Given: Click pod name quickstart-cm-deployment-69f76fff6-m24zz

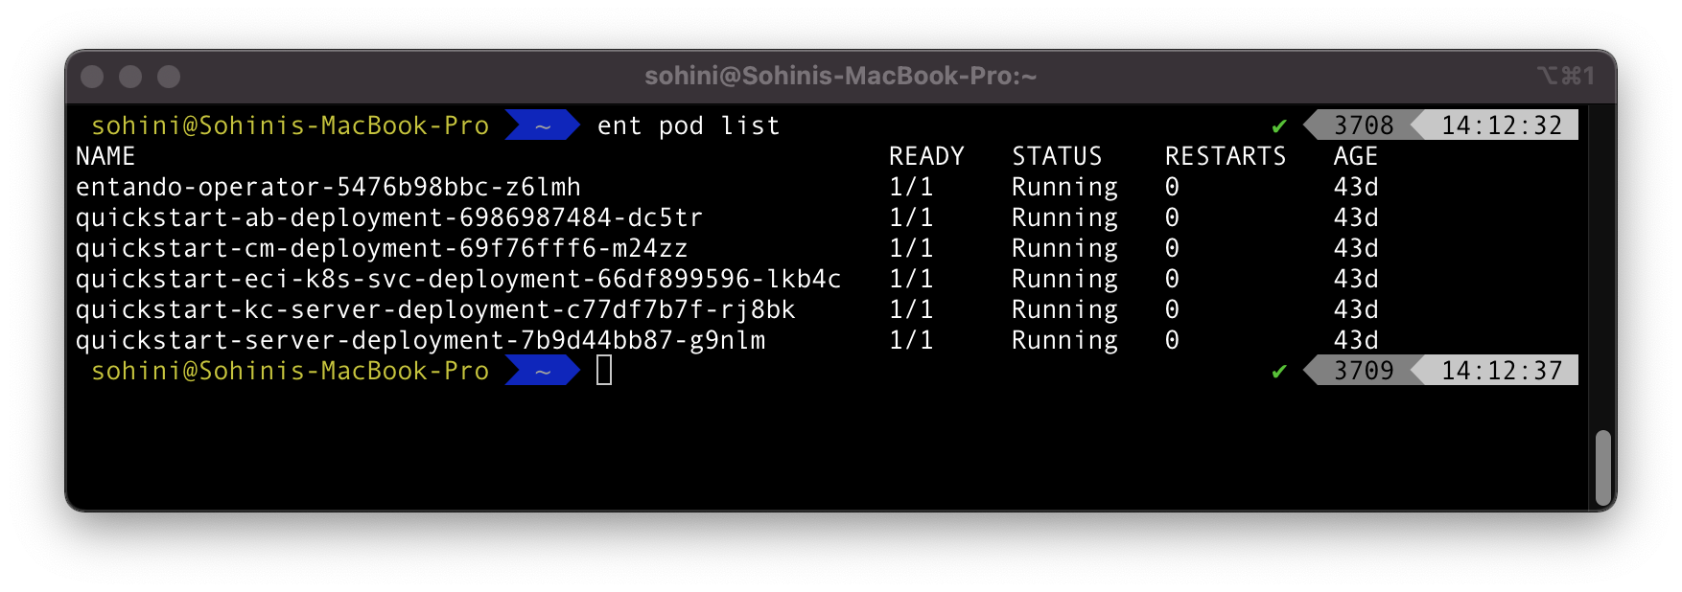Looking at the screenshot, I should pos(382,248).
